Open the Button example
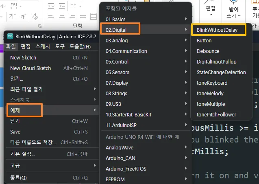This screenshot has width=259, height=184. (221, 40)
